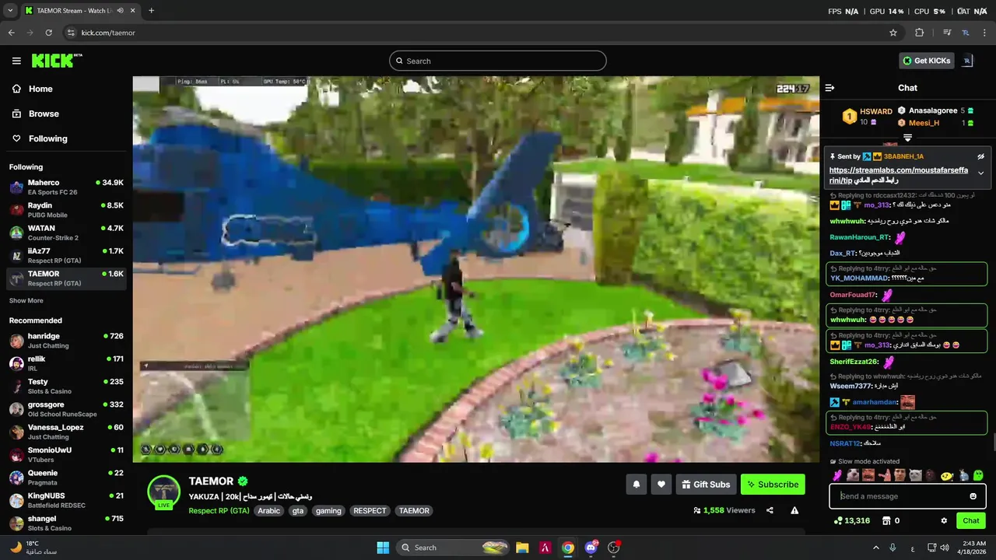The image size is (996, 560).
Task: Toggle notifications with the bell button
Action: pyautogui.click(x=637, y=485)
